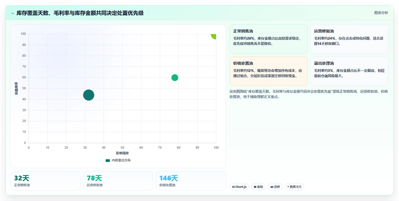Click the 表格 tag
This screenshot has height=201, width=399.
tap(258, 187)
